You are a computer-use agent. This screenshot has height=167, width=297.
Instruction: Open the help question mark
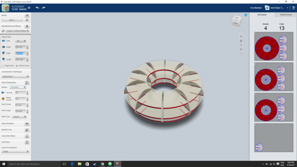coord(293,8)
